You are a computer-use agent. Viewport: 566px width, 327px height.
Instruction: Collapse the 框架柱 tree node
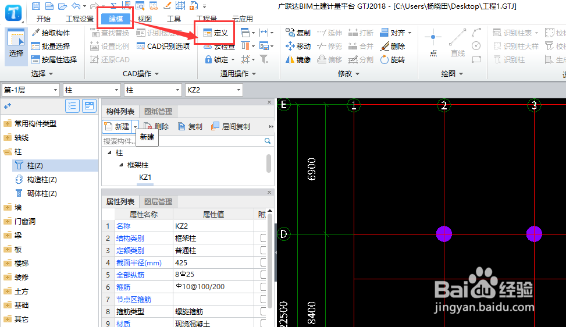(x=121, y=165)
